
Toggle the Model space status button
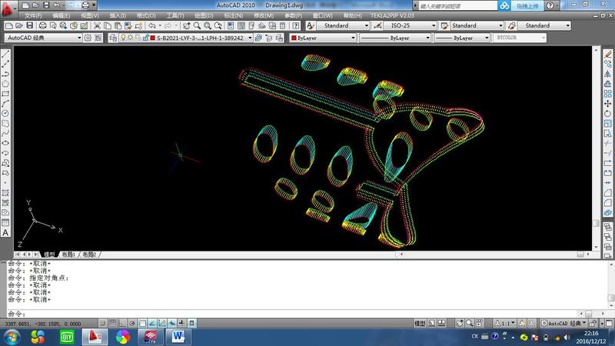(x=421, y=324)
